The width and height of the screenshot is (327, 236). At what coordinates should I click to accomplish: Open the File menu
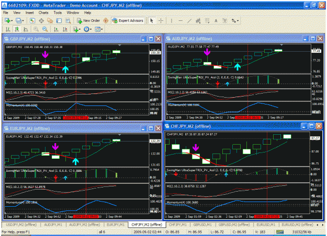click(x=6, y=13)
